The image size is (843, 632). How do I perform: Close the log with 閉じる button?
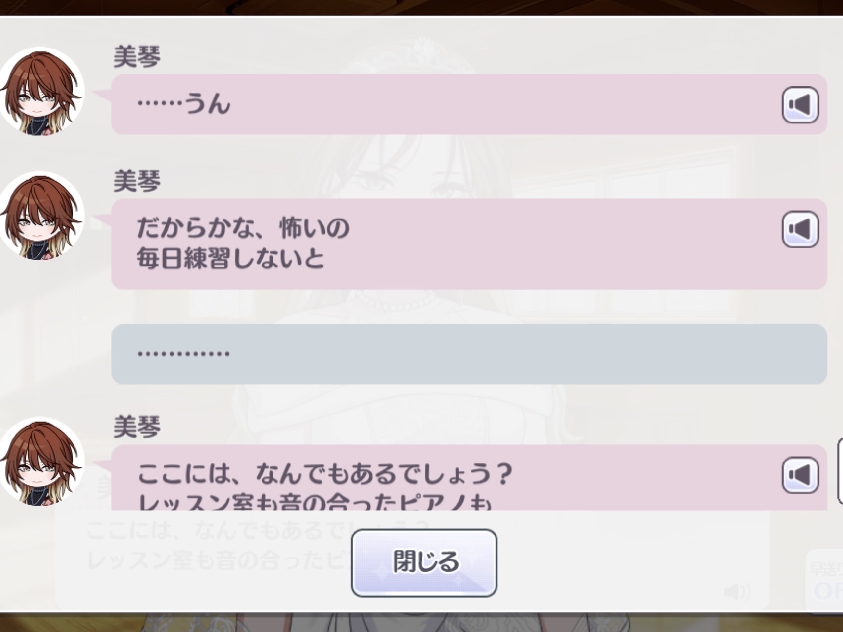pyautogui.click(x=424, y=562)
